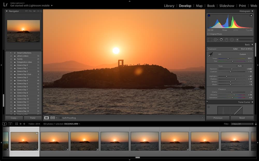Toggle the filter lock switch at filmstrip end
This screenshot has width=259, height=161.
coord(256,124)
